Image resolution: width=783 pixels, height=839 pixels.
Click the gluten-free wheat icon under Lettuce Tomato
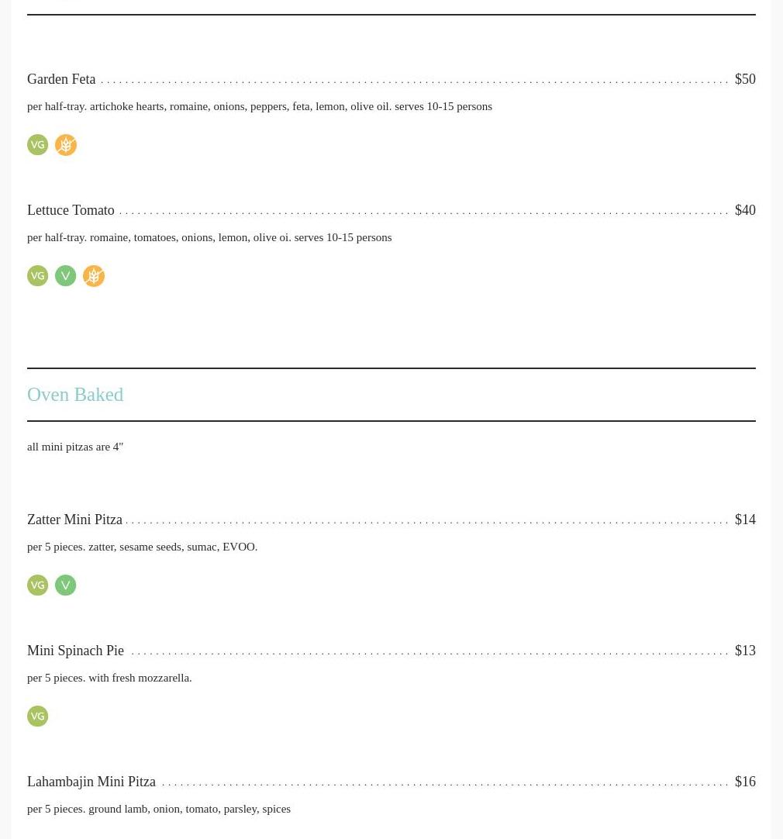coord(94,276)
